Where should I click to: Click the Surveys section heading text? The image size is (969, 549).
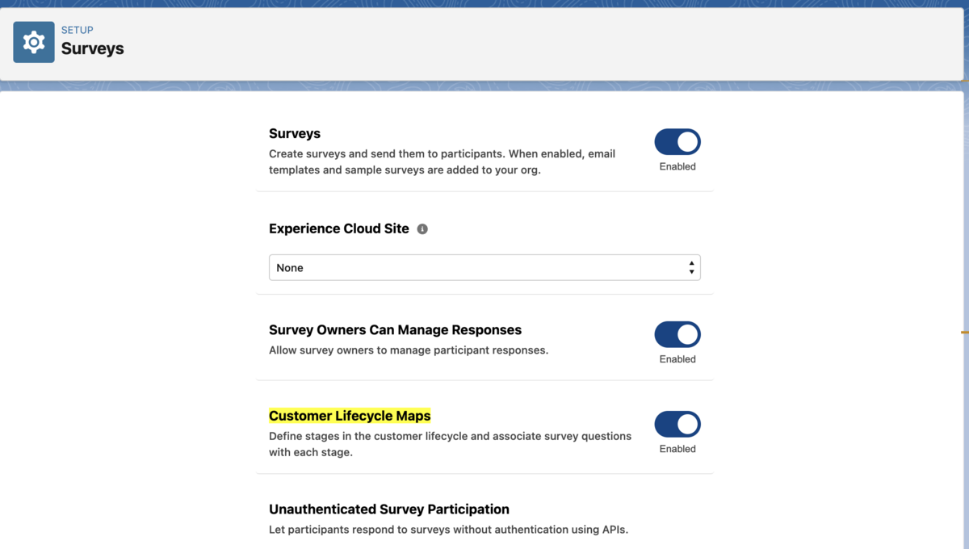click(x=294, y=133)
